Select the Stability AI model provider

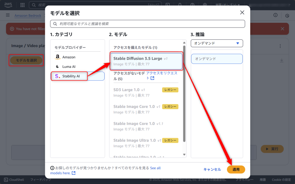pyautogui.click(x=77, y=76)
